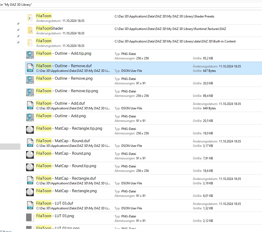This screenshot has width=262, height=232.
Task: Click the size value 3,19 KB
Action: coord(208,183)
